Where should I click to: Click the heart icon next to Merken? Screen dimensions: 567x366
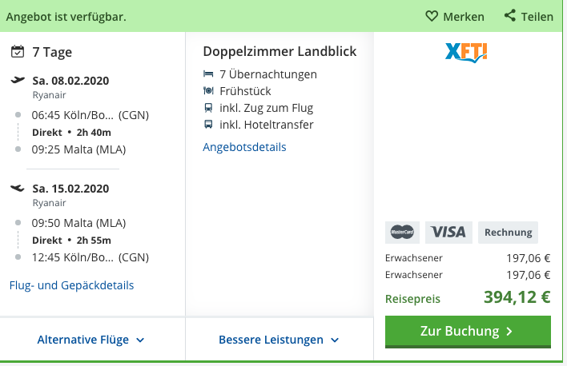432,16
